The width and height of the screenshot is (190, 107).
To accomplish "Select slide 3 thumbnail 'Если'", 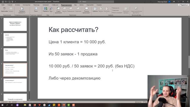I will (x=15, y=55).
